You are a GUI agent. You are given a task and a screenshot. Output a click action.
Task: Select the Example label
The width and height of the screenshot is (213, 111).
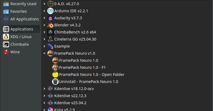tap(62, 47)
